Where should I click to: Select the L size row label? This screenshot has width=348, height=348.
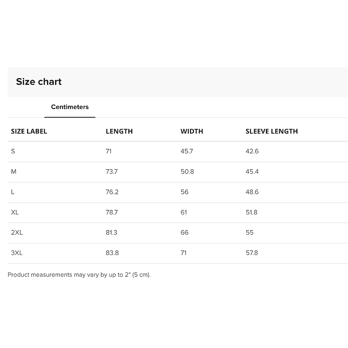13,192
